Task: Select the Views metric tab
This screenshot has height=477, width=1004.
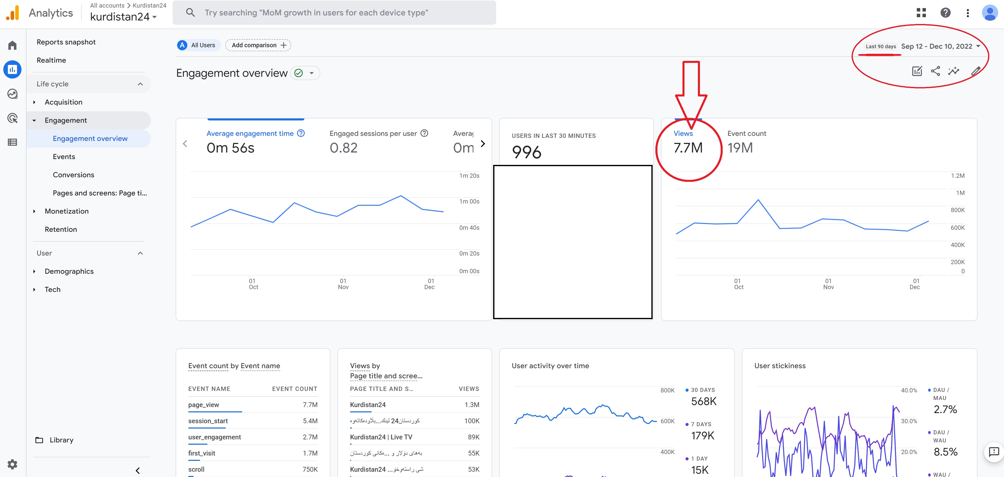Action: [x=688, y=142]
